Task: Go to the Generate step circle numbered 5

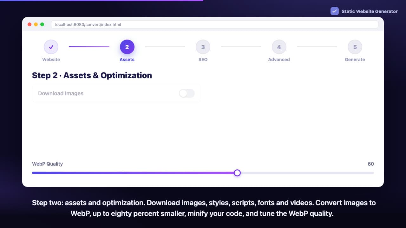Action: pos(355,47)
